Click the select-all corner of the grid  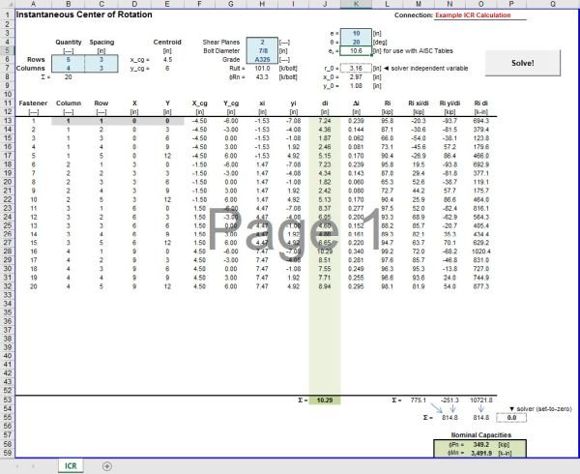point(7,5)
